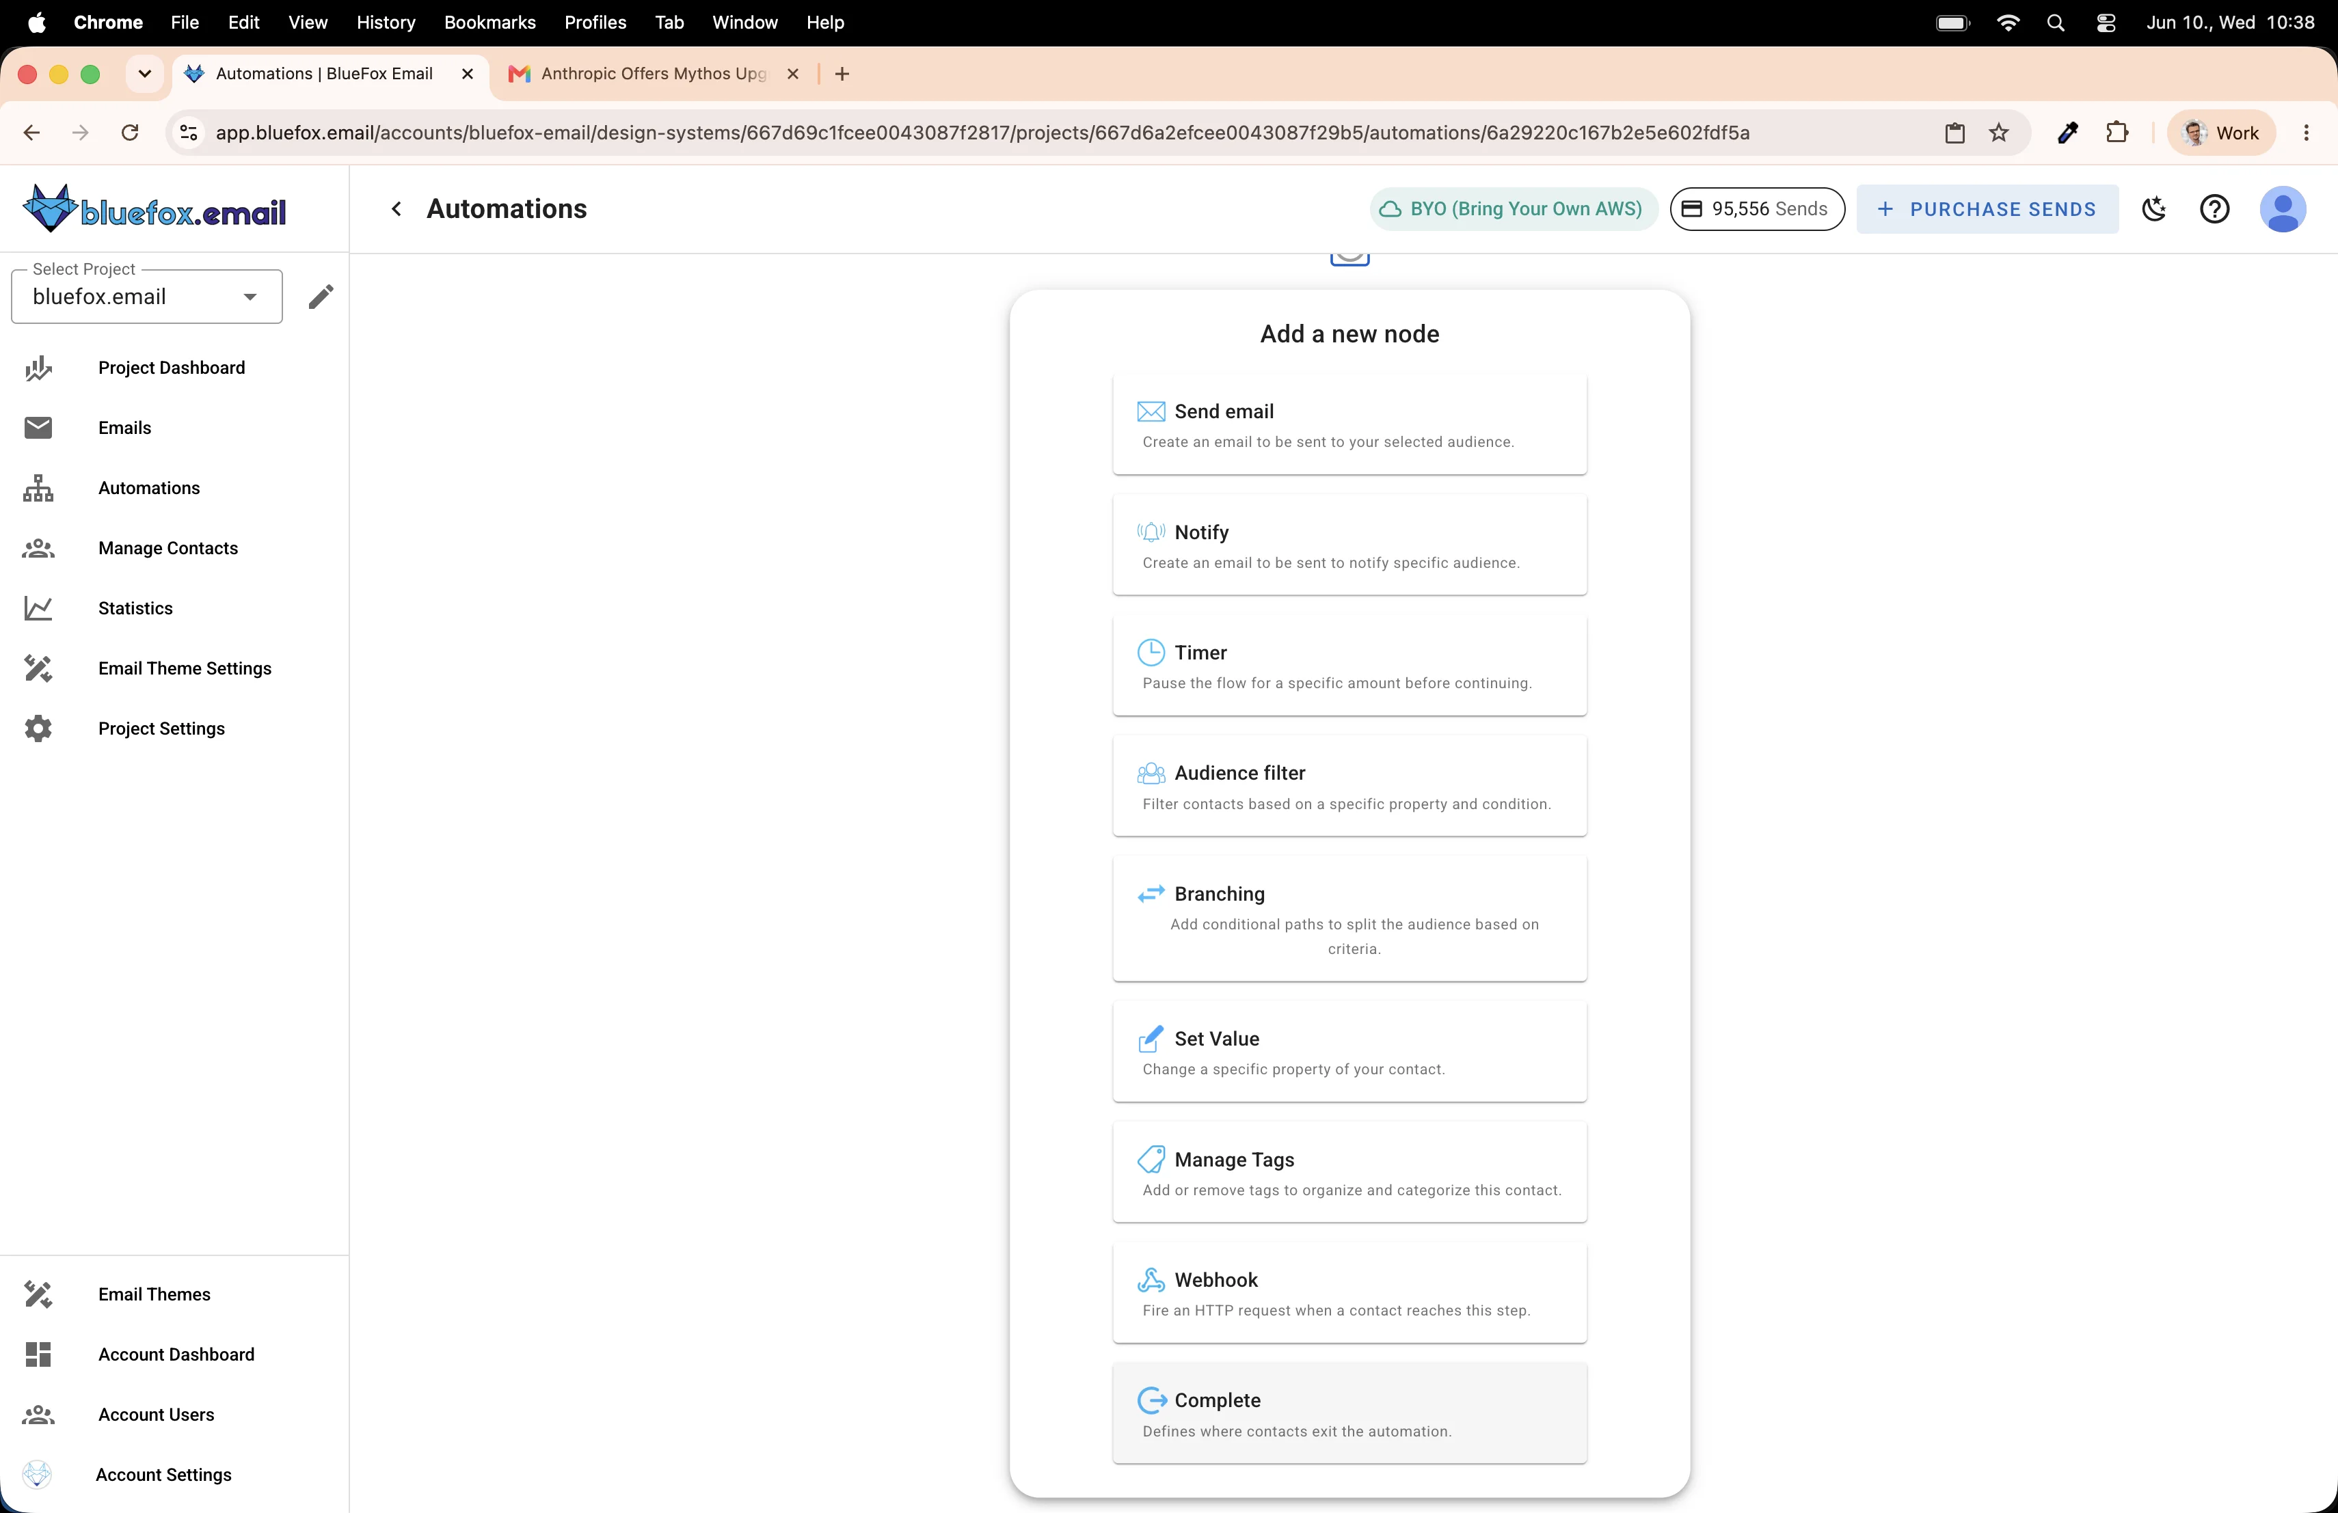Click the Project Dashboard chart icon
Image resolution: width=2338 pixels, height=1513 pixels.
[x=38, y=368]
